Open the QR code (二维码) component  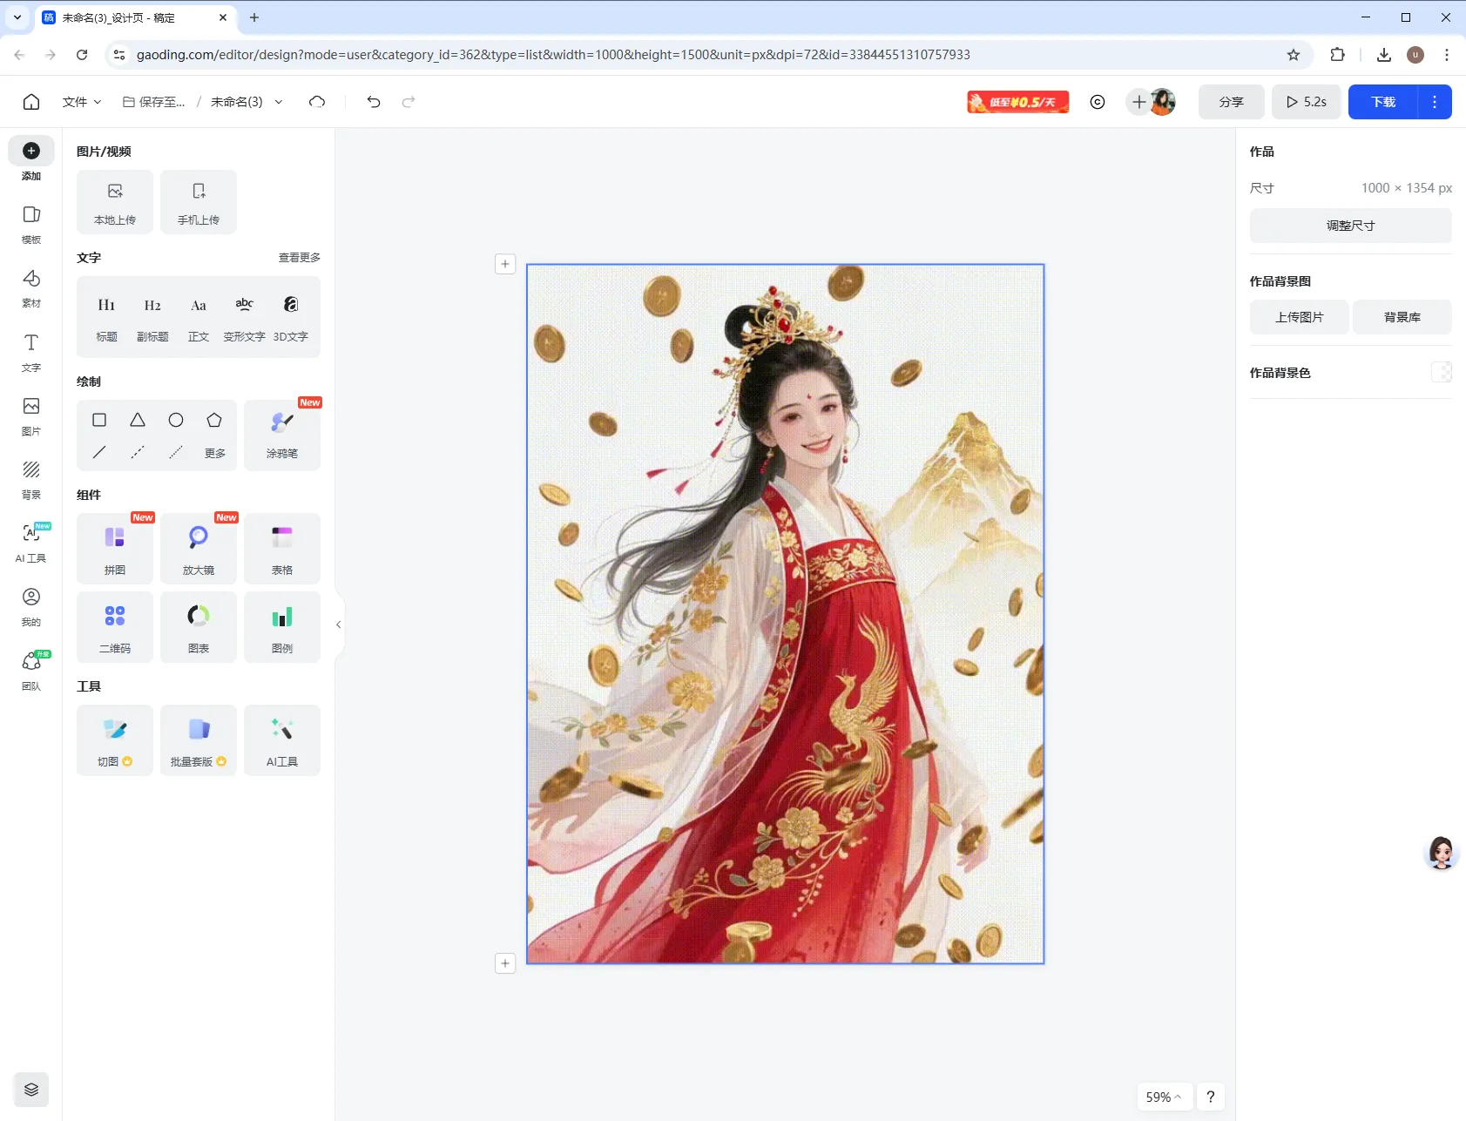coord(115,627)
